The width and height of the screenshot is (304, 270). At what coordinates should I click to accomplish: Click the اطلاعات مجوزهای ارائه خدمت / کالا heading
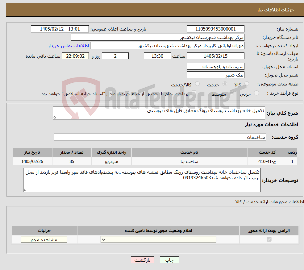pyautogui.click(x=270, y=202)
